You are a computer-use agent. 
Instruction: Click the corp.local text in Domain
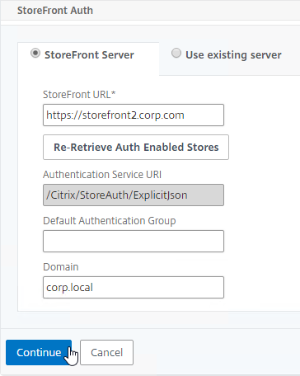(x=69, y=288)
